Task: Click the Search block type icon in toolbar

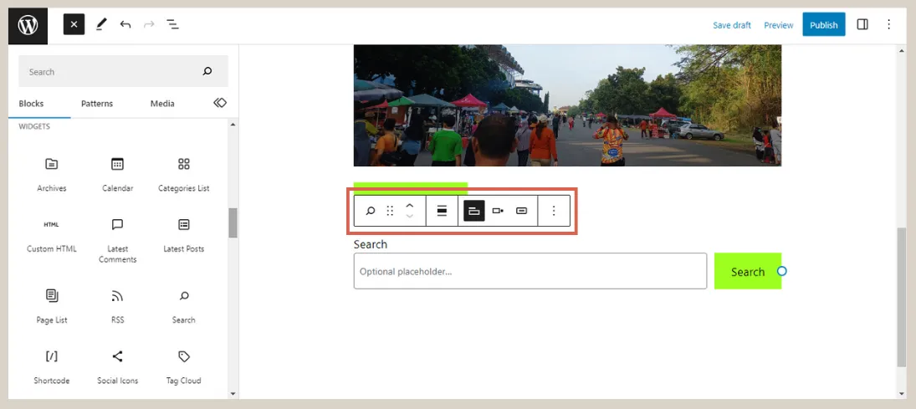Action: tap(370, 211)
